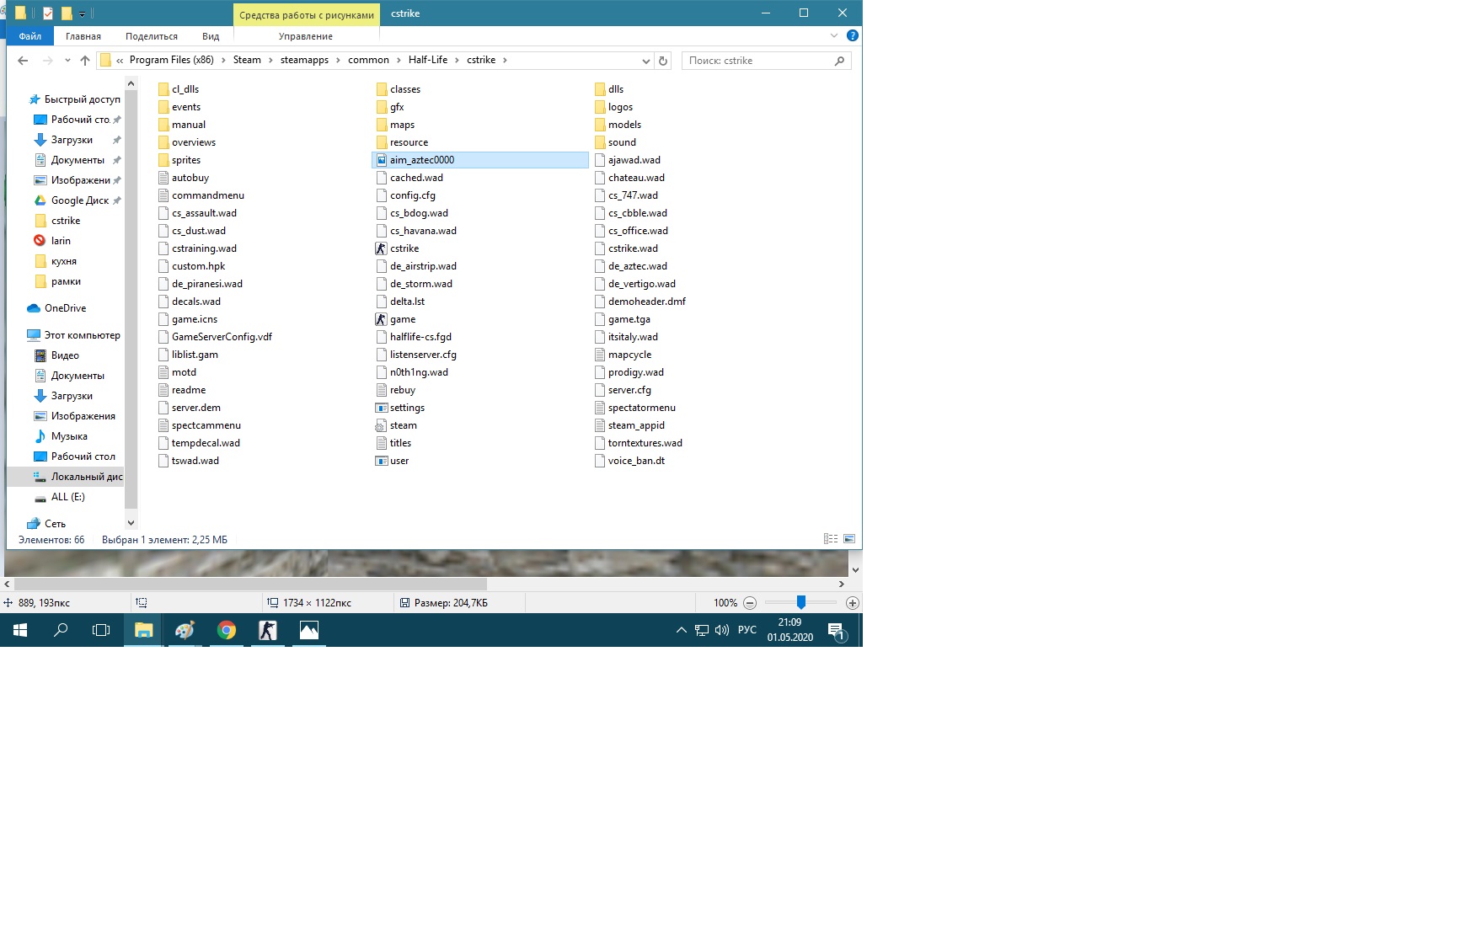
Task: Open notification center icon
Action: click(x=836, y=630)
